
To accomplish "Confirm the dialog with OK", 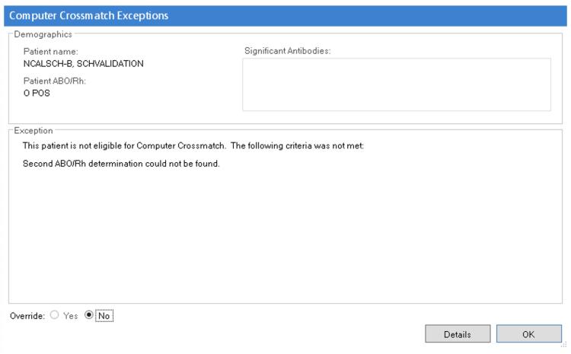I will 529,334.
